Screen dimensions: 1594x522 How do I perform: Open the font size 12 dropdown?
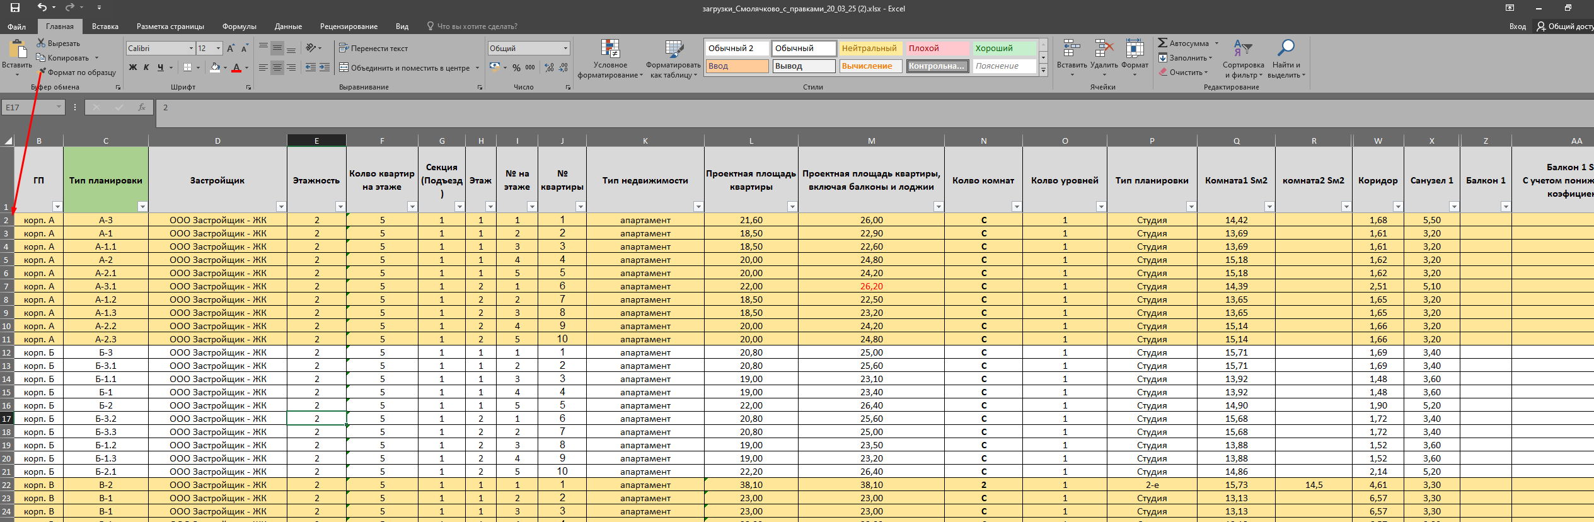pos(219,49)
